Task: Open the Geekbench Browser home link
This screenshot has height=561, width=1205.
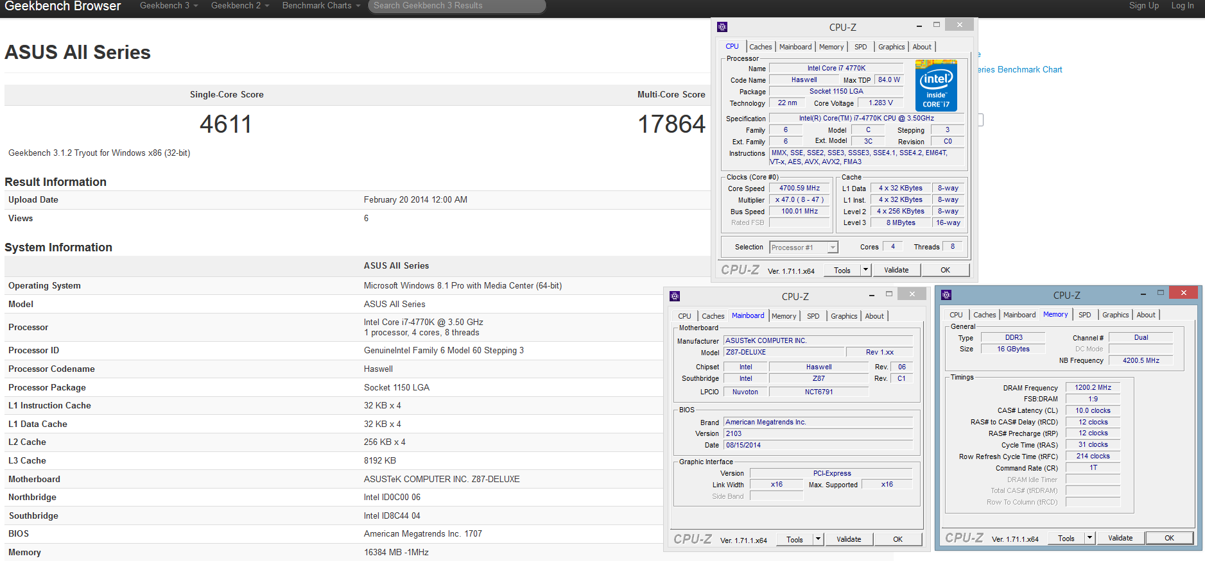Action: pyautogui.click(x=63, y=6)
